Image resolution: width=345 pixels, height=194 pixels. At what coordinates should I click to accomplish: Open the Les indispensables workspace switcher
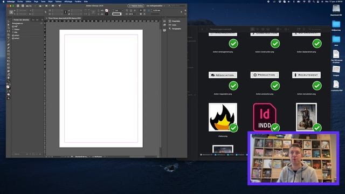point(156,6)
